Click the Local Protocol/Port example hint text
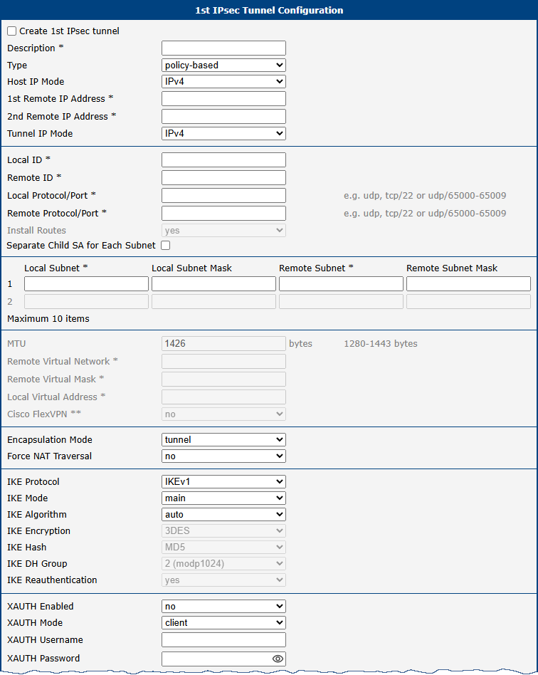This screenshot has width=538, height=675. [x=425, y=195]
